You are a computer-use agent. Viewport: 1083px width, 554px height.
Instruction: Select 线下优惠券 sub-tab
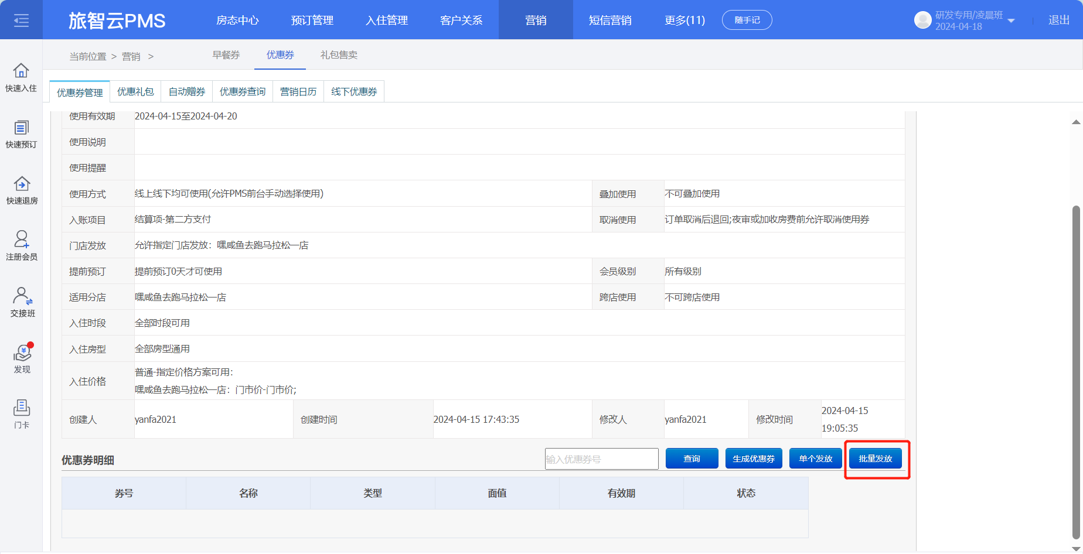tap(354, 91)
